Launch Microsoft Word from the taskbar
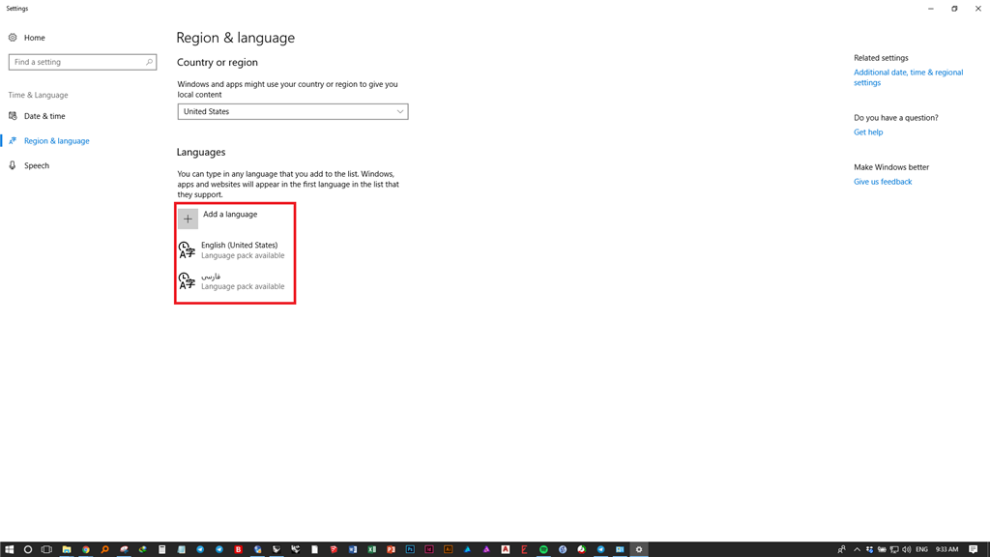Screen dimensions: 990x557 point(352,549)
